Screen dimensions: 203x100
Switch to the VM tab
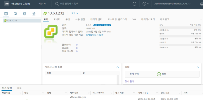134,19
